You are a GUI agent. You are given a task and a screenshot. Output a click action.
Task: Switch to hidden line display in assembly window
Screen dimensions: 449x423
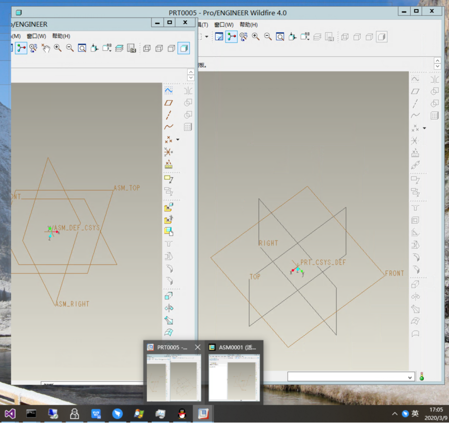(x=159, y=48)
